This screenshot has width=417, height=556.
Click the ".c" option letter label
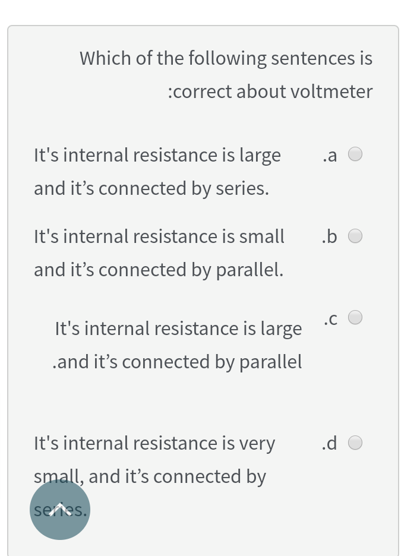point(330,319)
